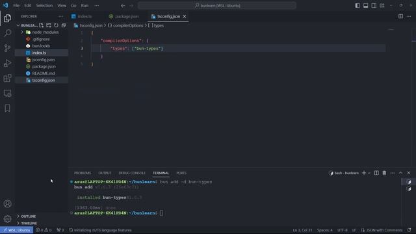Go forward in navigation history
This screenshot has height=234, width=416.
(x=131, y=6)
